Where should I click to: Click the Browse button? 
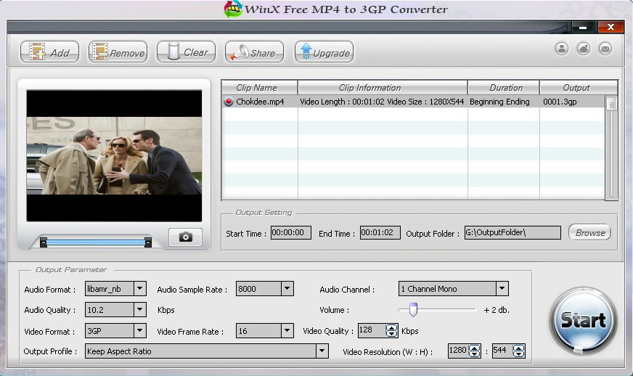589,232
